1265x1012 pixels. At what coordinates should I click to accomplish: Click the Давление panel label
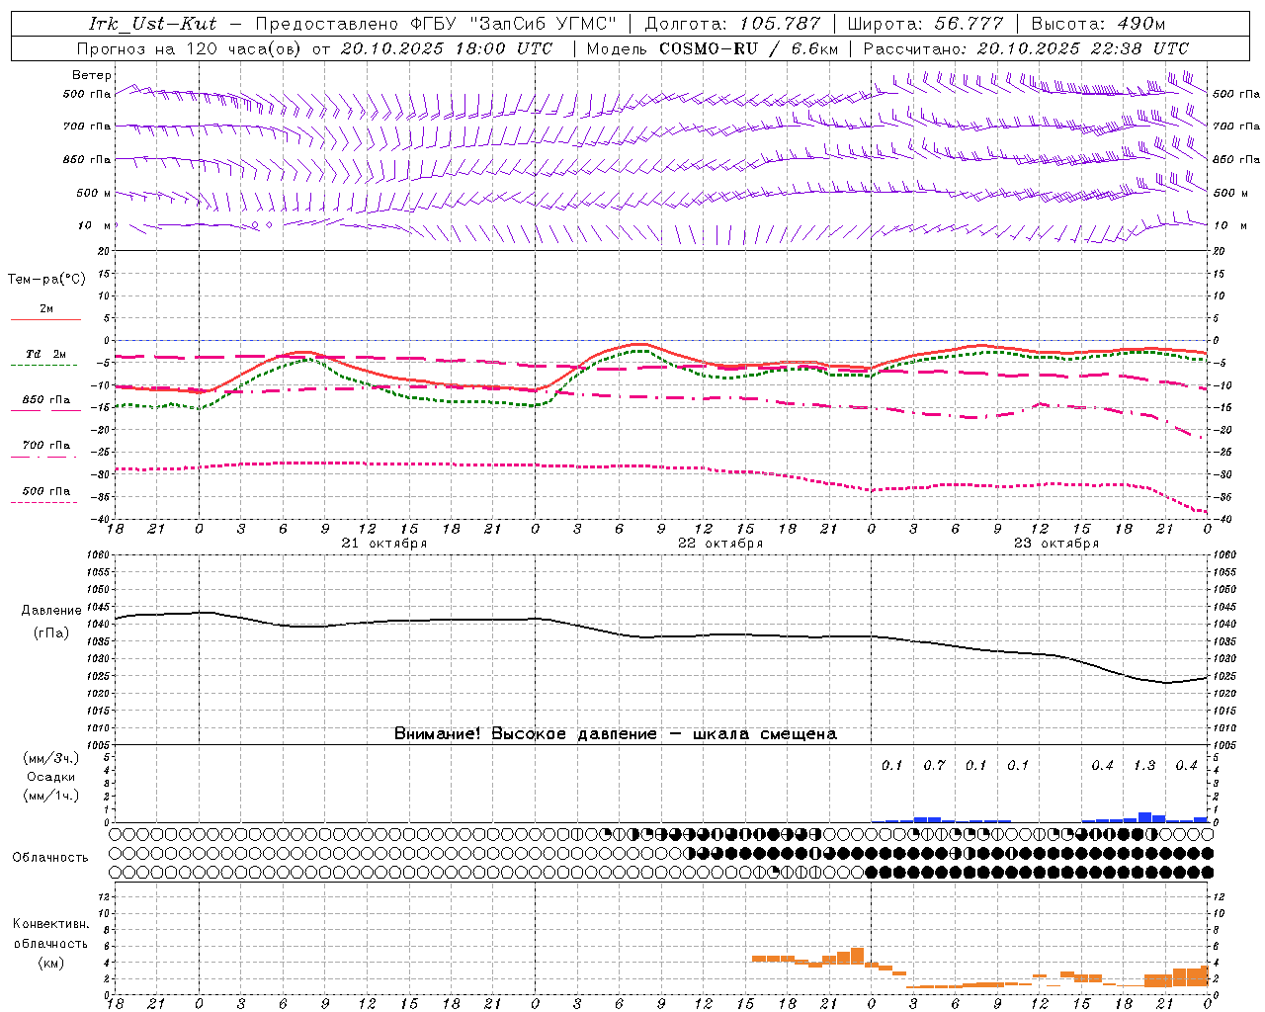pos(51,611)
